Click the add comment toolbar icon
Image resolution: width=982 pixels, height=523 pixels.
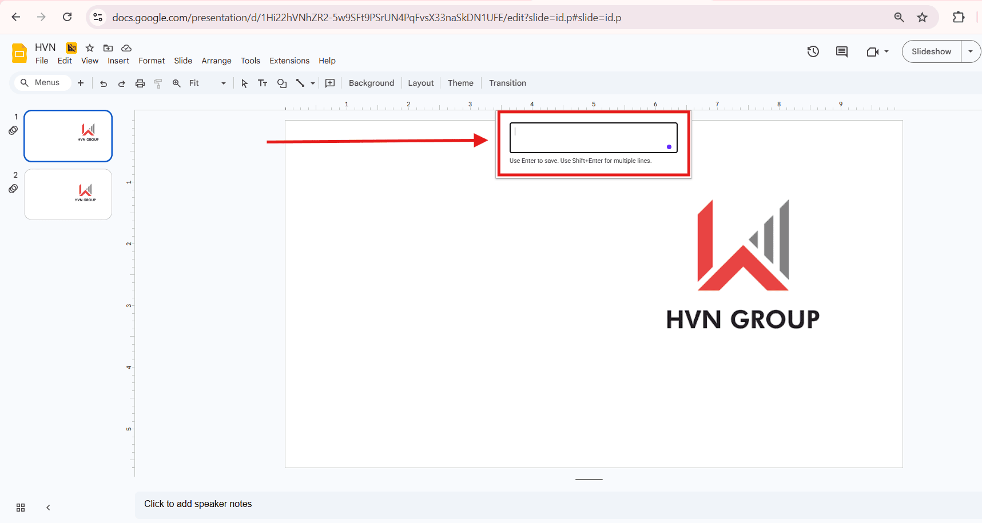(330, 83)
